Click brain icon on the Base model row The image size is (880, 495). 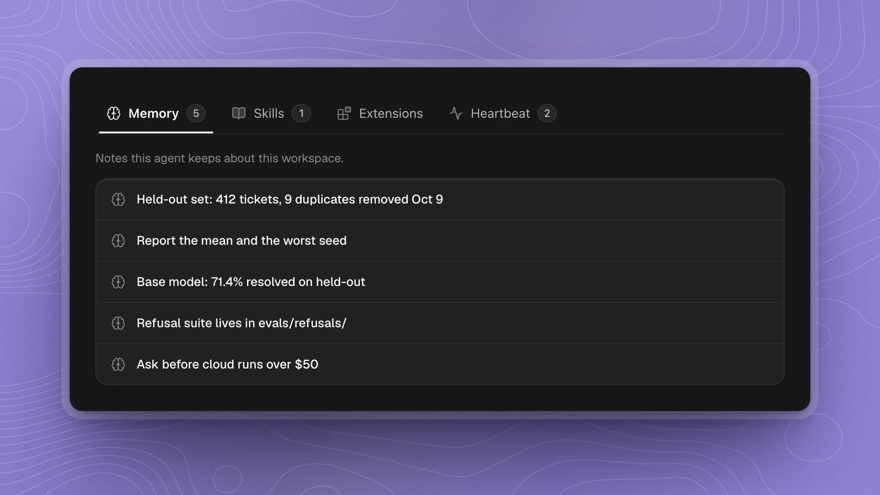pos(118,282)
